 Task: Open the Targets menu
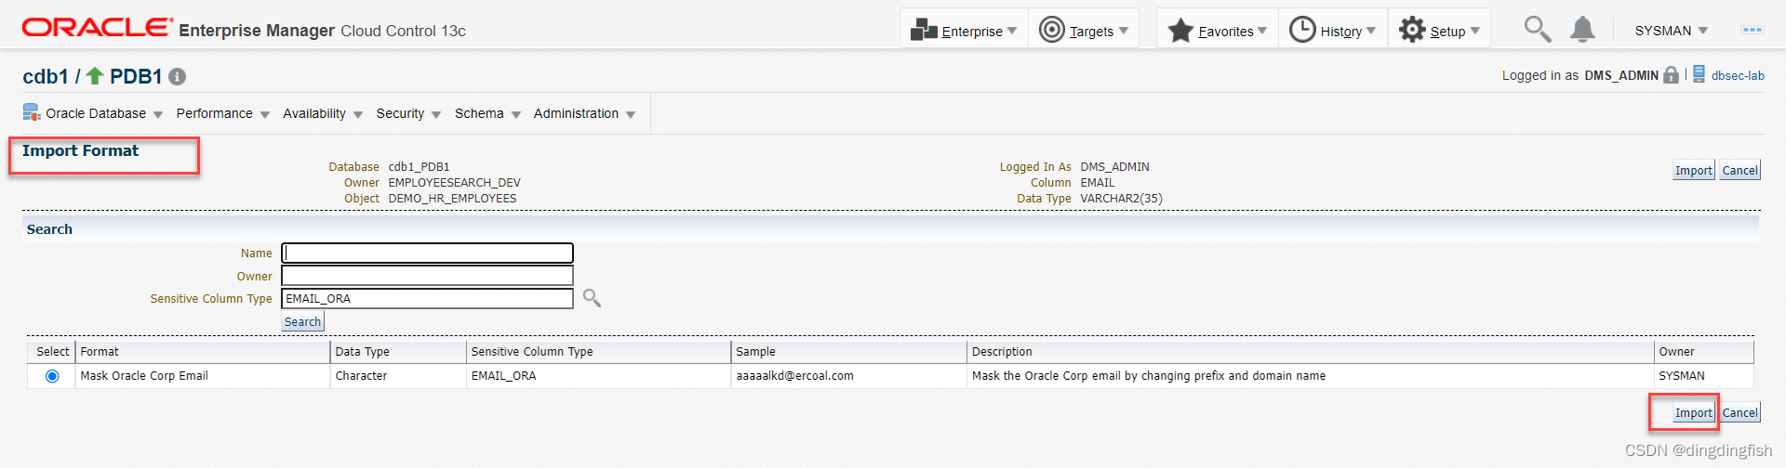[1084, 30]
